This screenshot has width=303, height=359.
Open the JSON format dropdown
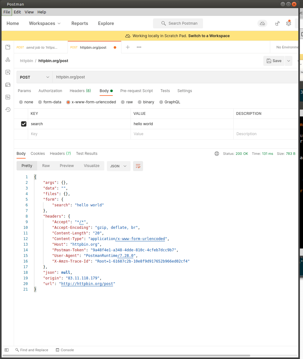pyautogui.click(x=118, y=166)
